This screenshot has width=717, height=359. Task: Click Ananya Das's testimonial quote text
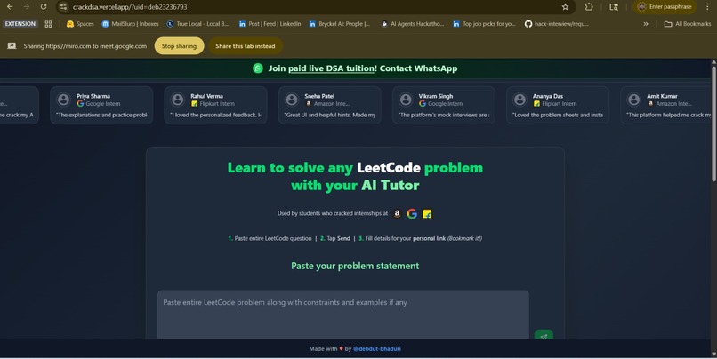coord(558,116)
